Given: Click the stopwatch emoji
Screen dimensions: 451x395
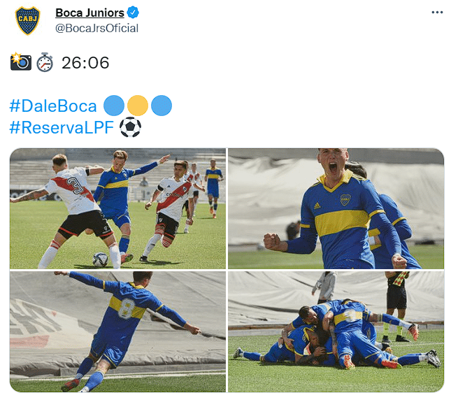Looking at the screenshot, I should tap(45, 62).
